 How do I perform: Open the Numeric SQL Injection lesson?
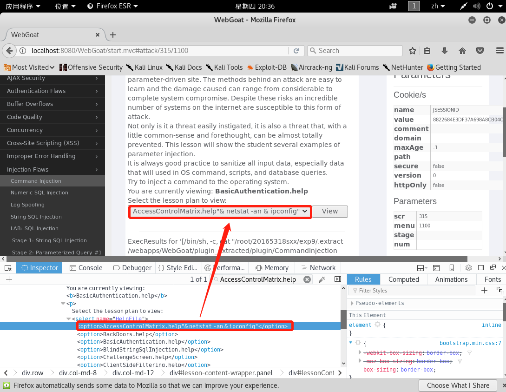[x=39, y=193]
